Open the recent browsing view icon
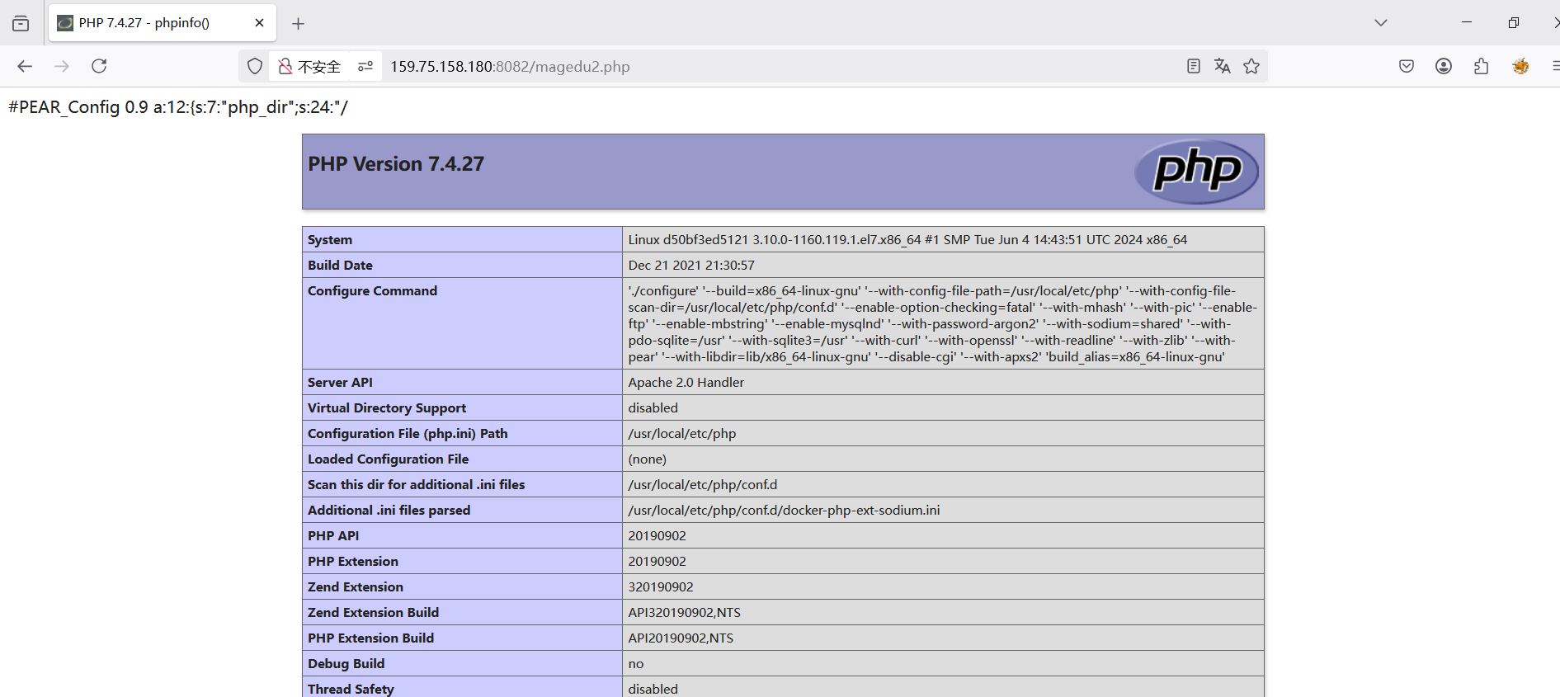 (21, 23)
